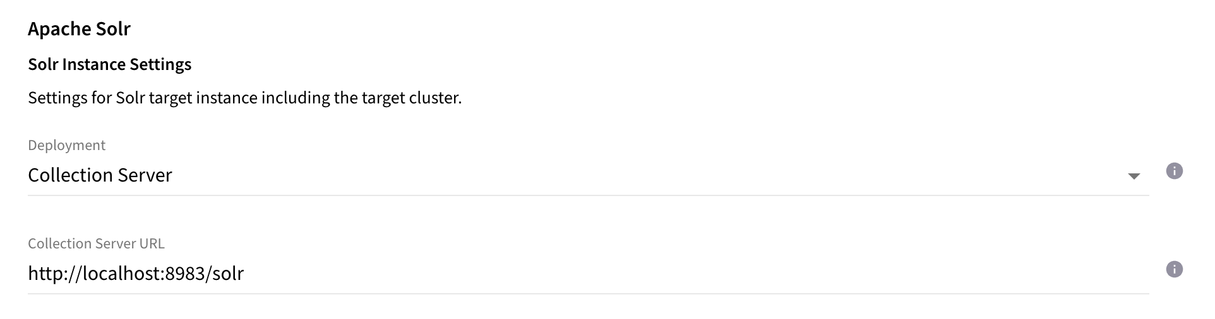Open the Deployment combo box showing Collection Server
Viewport: 1215px width, 319px height.
587,175
